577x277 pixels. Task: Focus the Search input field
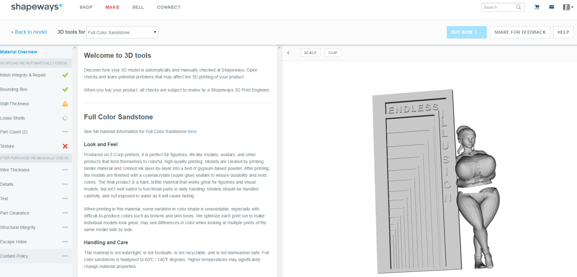click(499, 7)
